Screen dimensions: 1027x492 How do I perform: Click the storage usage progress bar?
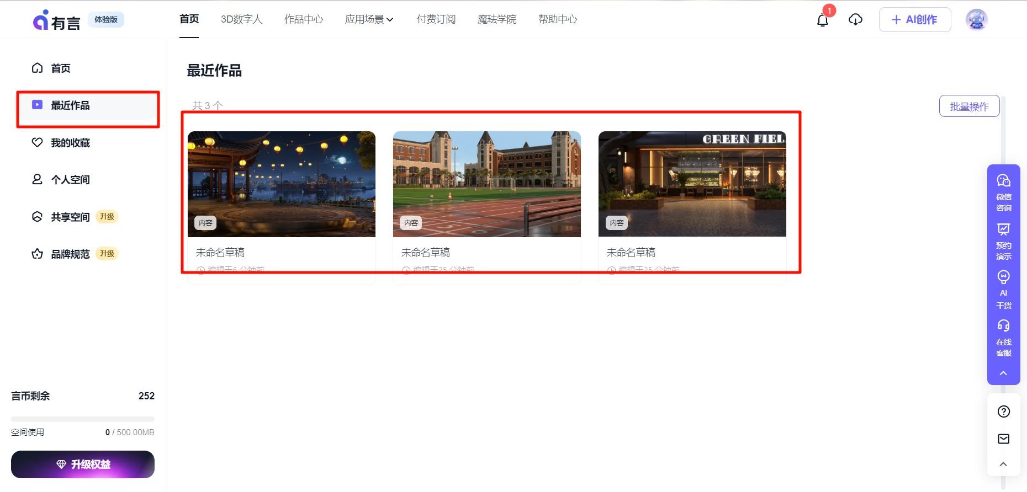83,419
